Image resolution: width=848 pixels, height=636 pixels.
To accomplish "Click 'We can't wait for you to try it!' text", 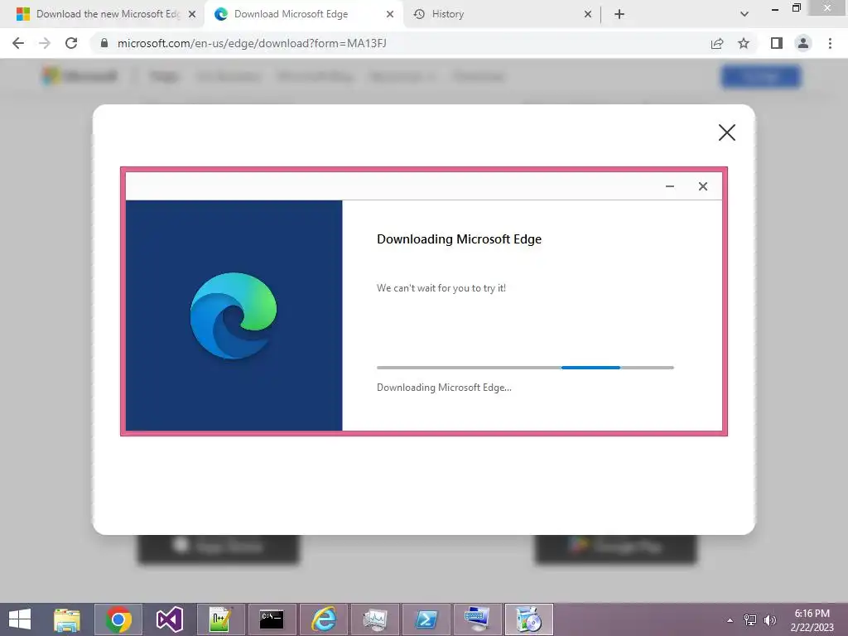I will click(x=441, y=288).
